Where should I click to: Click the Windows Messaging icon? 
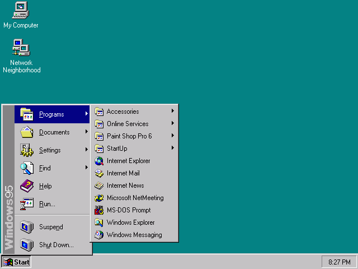click(99, 235)
